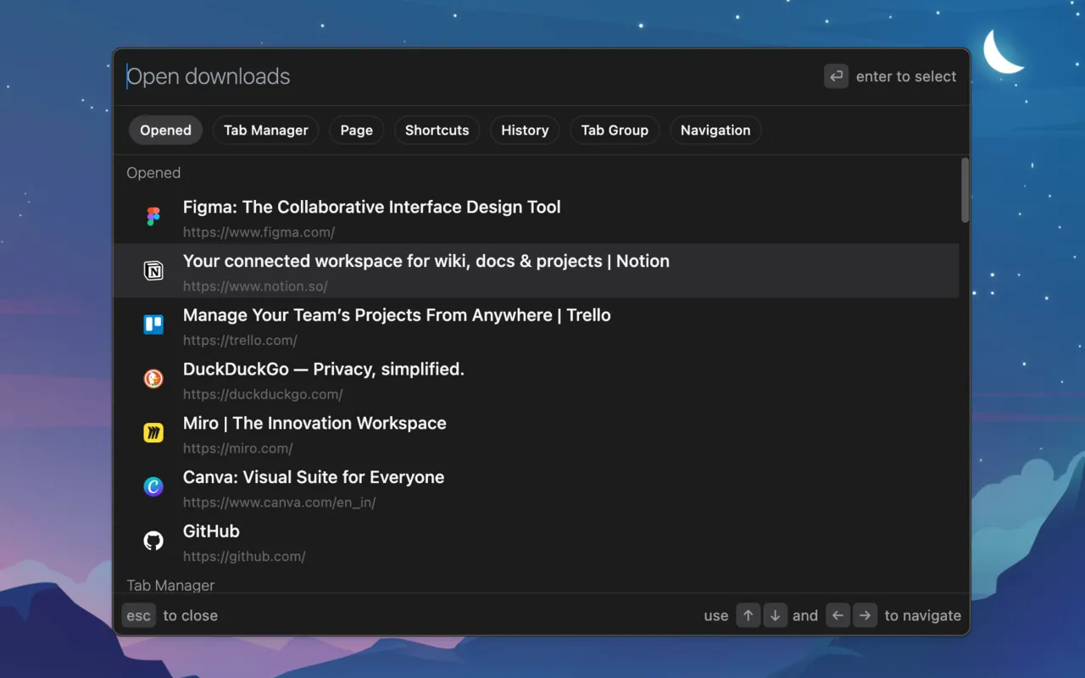
Task: Click the Figma favicon icon
Action: coord(153,217)
